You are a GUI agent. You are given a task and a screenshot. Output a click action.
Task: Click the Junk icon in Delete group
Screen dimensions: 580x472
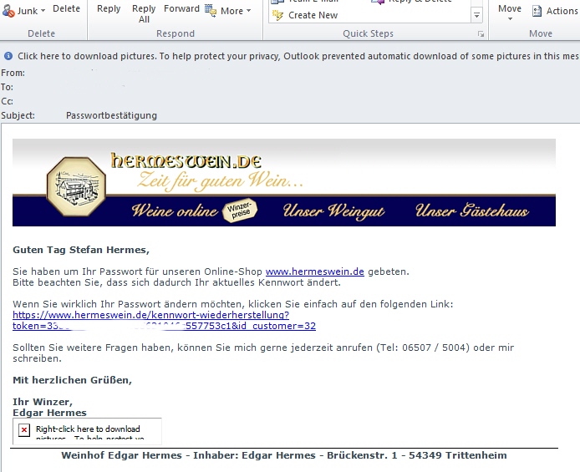pos(8,11)
